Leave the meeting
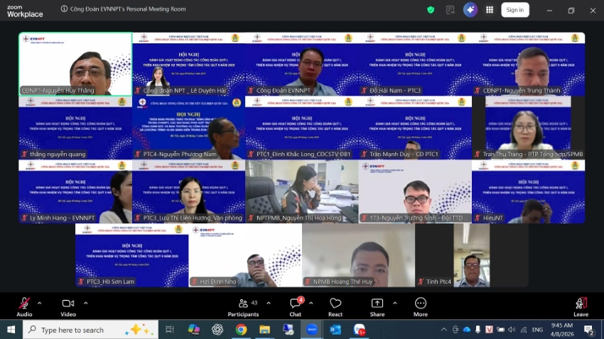This screenshot has height=339, width=604. 581,307
